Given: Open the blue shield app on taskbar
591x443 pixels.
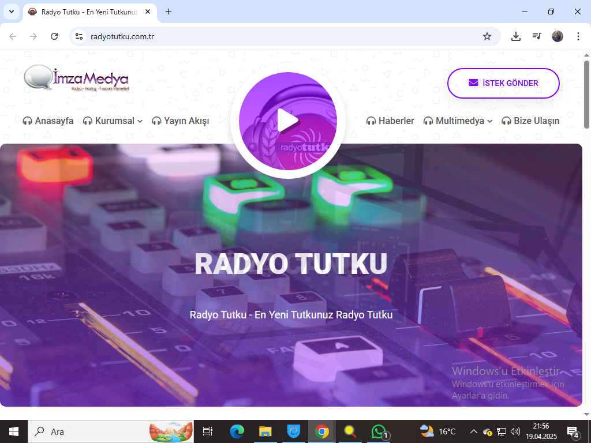Looking at the screenshot, I should pyautogui.click(x=294, y=431).
